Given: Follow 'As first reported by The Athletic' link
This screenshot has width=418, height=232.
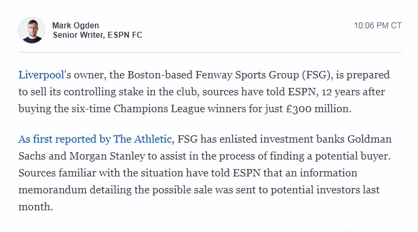Looking at the screenshot, I should coord(95,139).
